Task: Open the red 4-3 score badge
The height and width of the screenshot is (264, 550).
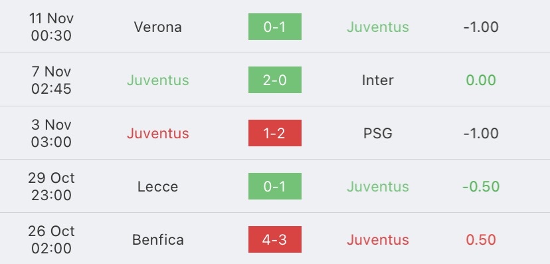Action: [275, 239]
